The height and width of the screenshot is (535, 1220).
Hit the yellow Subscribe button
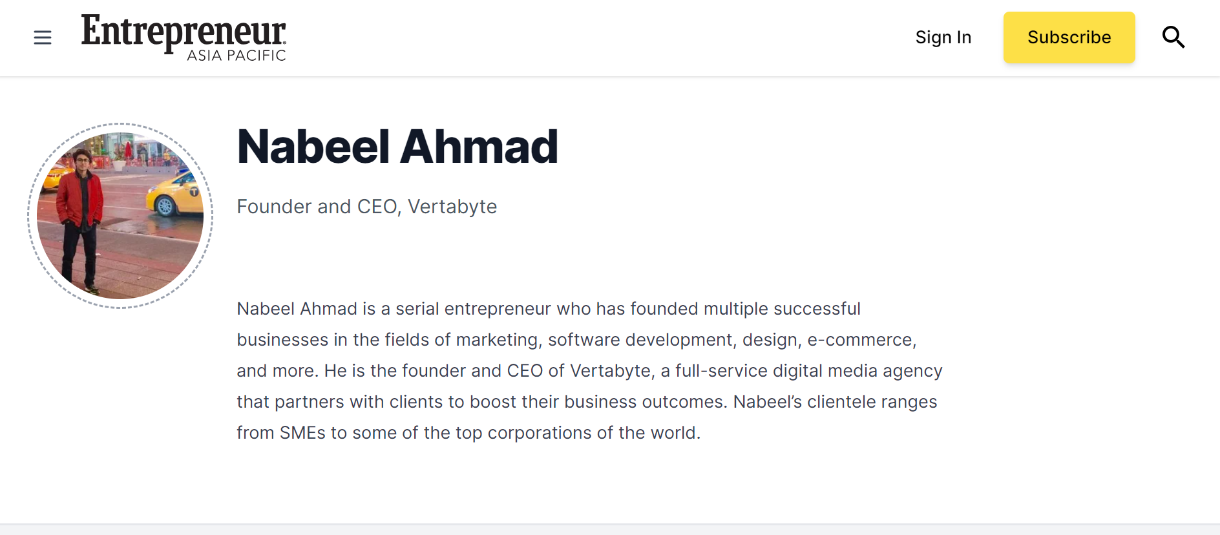click(x=1069, y=37)
